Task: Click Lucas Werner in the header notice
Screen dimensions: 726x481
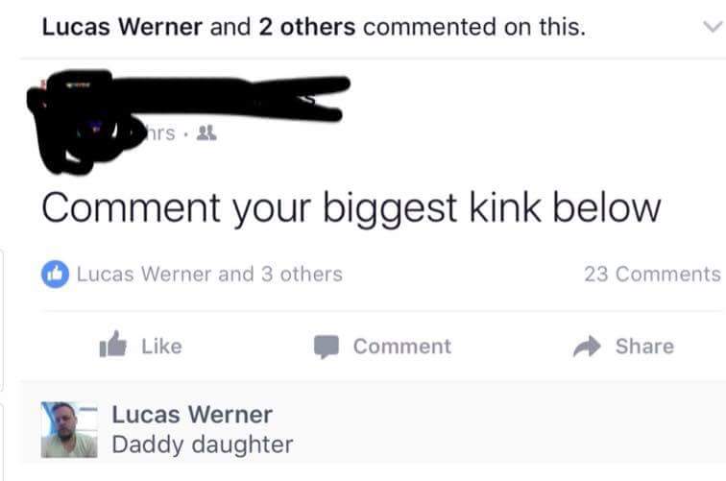Action: click(122, 27)
